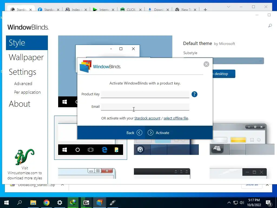
Task: Select the dark blue style thumbnail
Action: (x=166, y=147)
